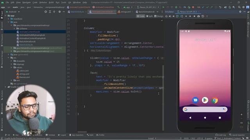Collapse the app module tree node

tap(5, 16)
